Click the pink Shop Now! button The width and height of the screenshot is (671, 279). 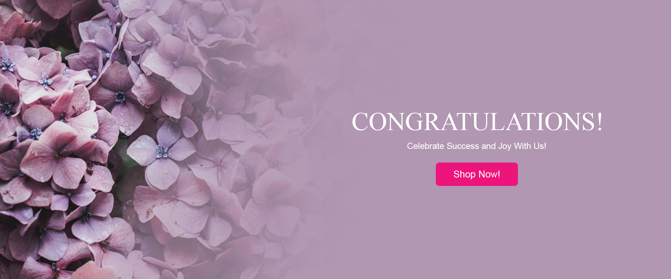coord(477,174)
